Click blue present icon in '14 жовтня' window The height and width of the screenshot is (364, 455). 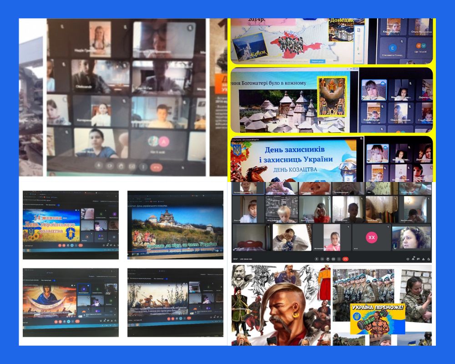(x=72, y=245)
